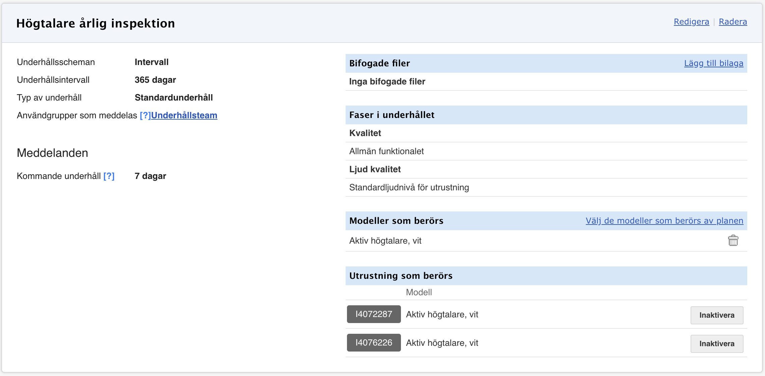Screen dimensions: 765x376
Task: Click Aktiv högtalare, vit in Modeller list
Action: click(385, 241)
